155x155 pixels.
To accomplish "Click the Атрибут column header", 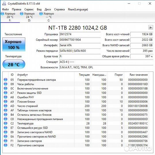I will click(x=45, y=75).
